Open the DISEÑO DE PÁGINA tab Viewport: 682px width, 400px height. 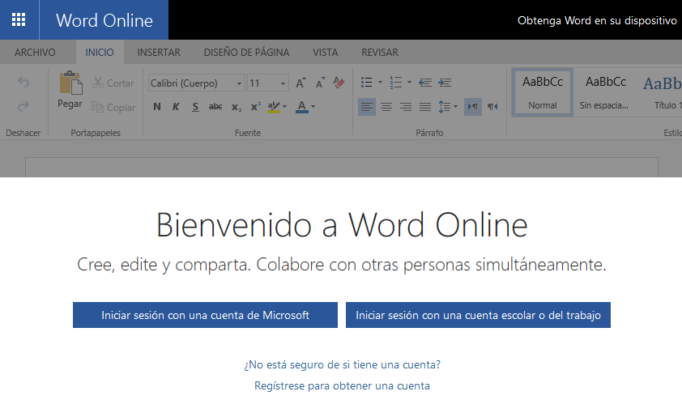[246, 53]
